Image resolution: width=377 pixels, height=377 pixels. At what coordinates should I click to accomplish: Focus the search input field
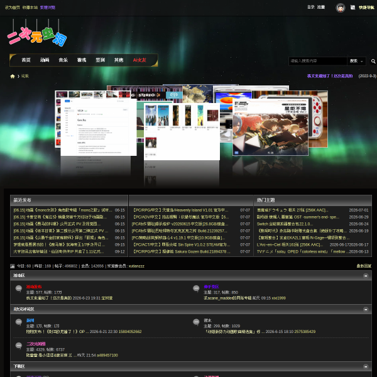[x=318, y=61]
